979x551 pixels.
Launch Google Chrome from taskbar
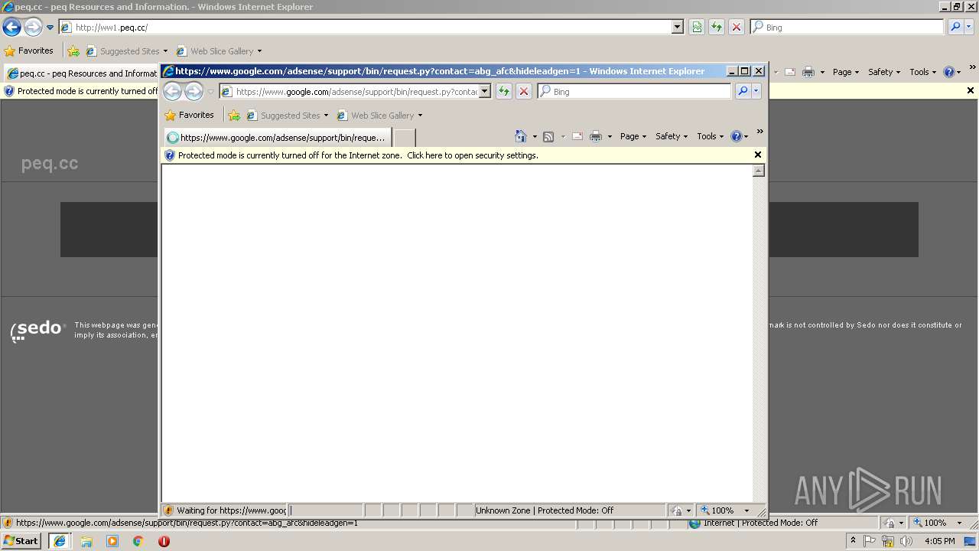point(138,541)
